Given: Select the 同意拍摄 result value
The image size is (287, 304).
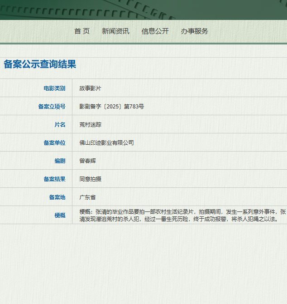Looking at the screenshot, I should coord(91,179).
